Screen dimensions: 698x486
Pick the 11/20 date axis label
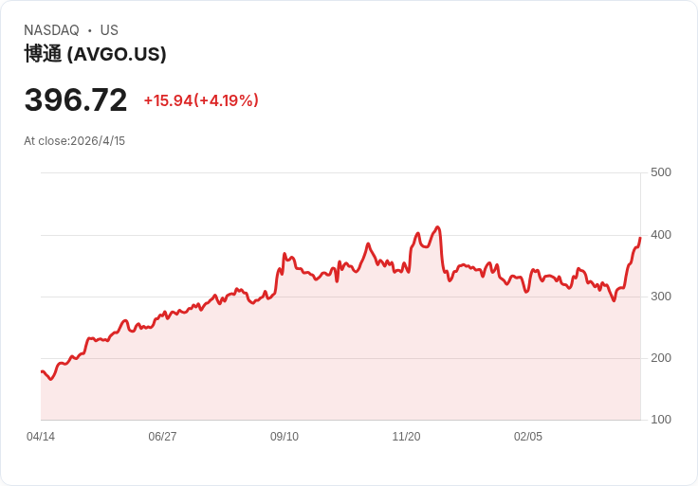[406, 437]
